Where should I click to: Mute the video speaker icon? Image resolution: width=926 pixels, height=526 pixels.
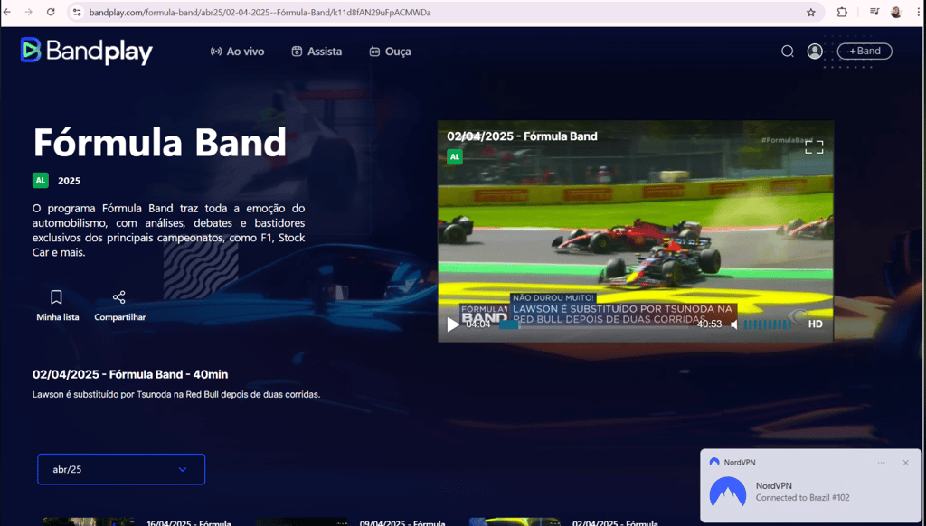[x=734, y=324]
